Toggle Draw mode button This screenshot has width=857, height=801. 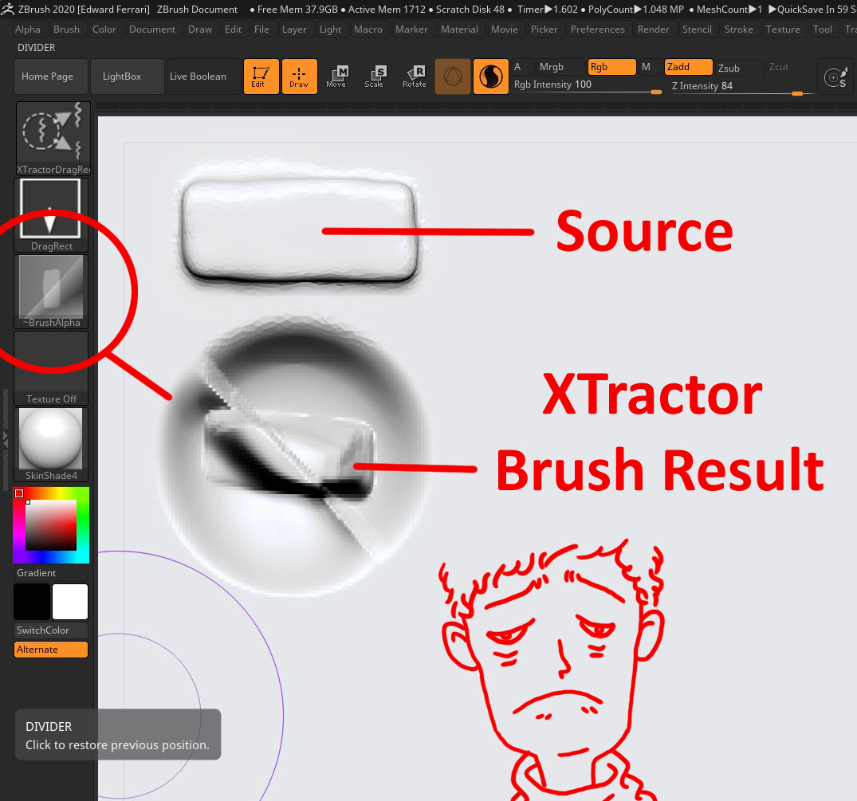point(300,77)
